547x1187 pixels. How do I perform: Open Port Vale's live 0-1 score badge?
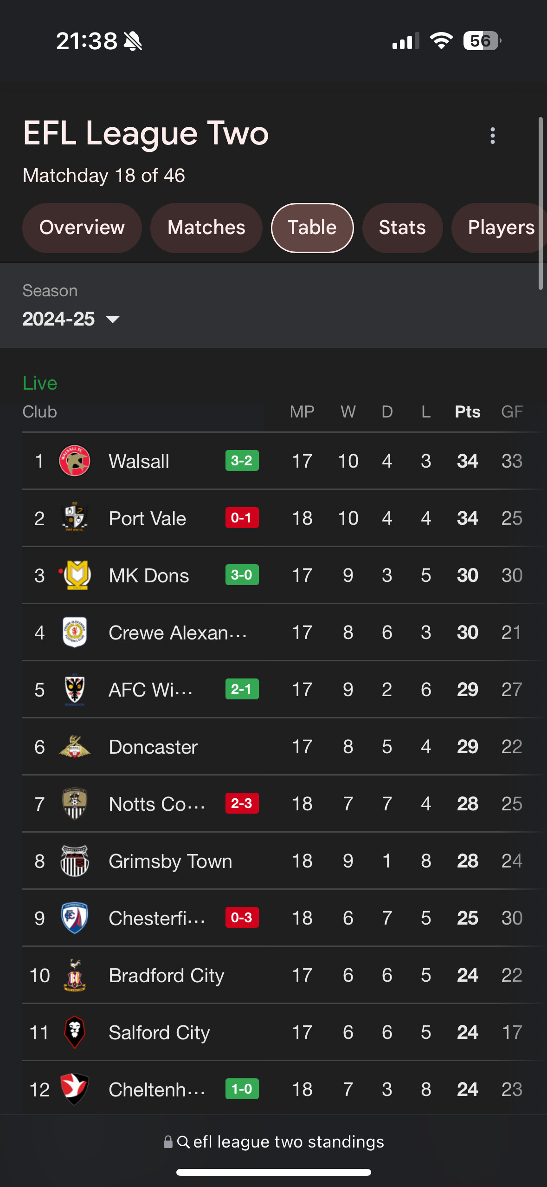[x=242, y=518]
